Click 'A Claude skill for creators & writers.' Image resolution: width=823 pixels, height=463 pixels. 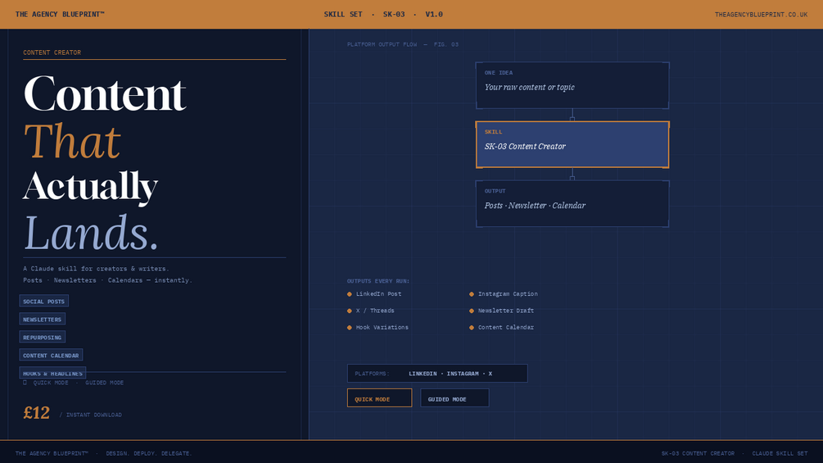pos(96,269)
